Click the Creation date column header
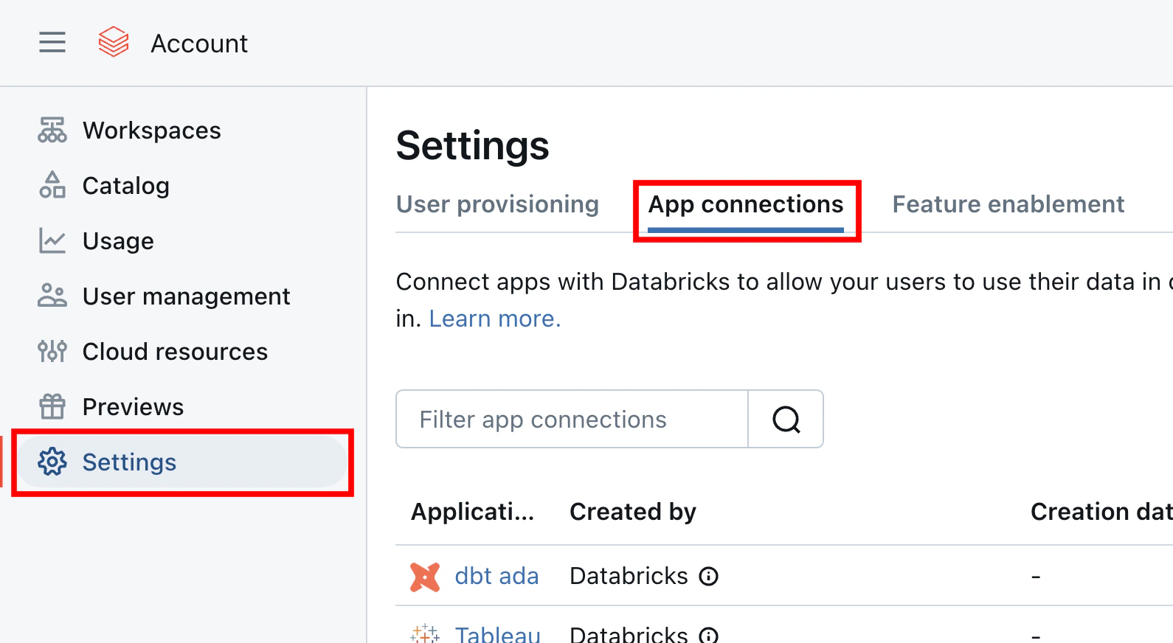Screen dimensions: 1173x643 coord(1101,512)
